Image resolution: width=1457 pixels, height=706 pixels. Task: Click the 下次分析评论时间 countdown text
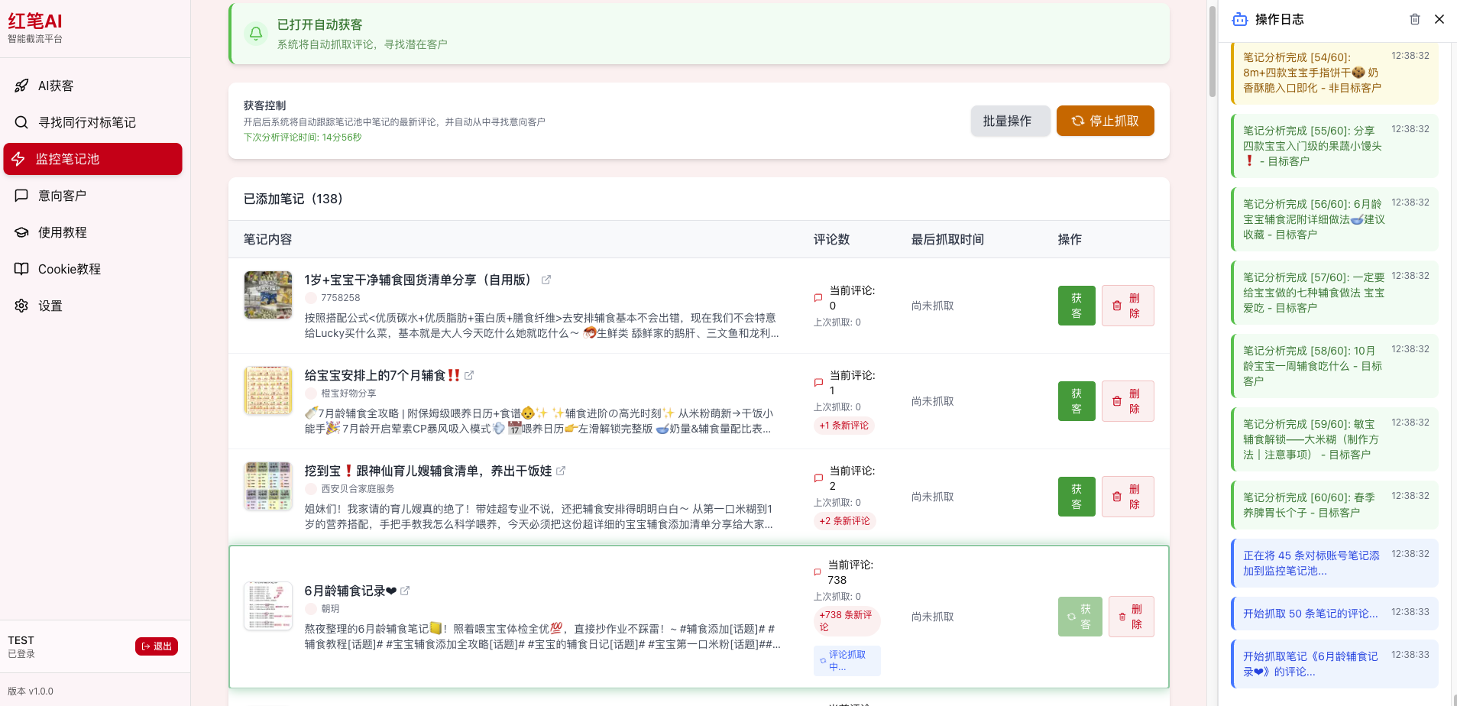(303, 138)
